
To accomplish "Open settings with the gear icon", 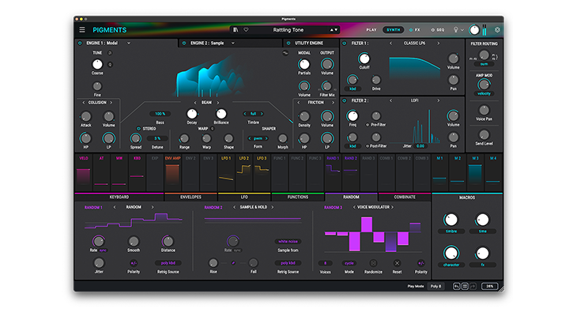I will click(497, 30).
